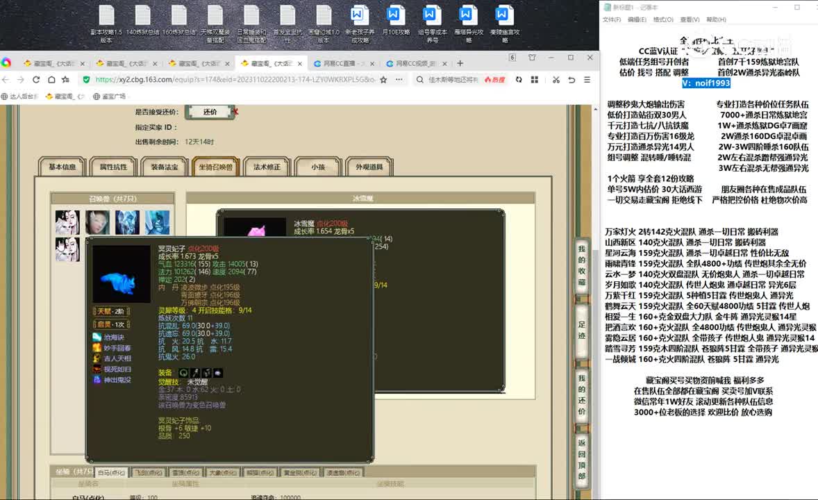Image resolution: width=818 pixels, height=500 pixels.
Task: Close the 网易CC直播 tab
Action: (x=372, y=64)
